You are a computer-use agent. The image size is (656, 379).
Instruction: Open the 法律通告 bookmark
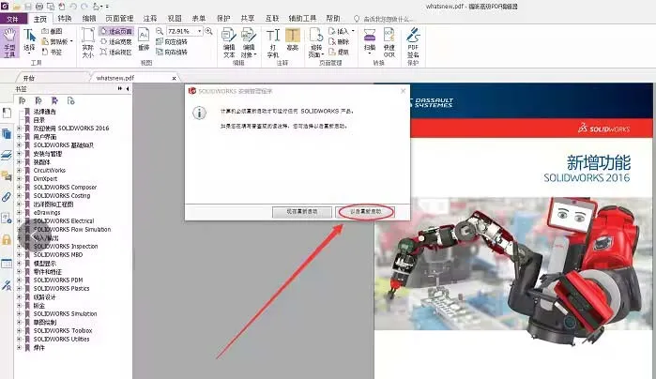tap(45, 112)
